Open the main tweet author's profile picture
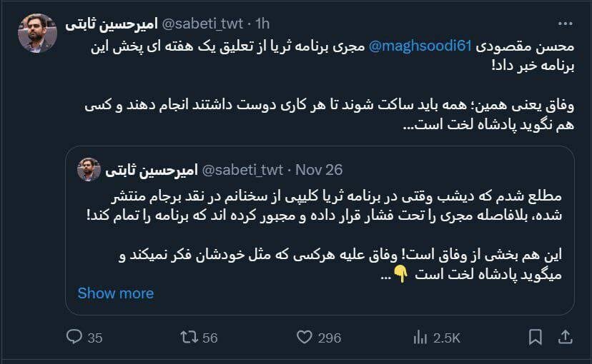This screenshot has width=592, height=364. (x=37, y=34)
